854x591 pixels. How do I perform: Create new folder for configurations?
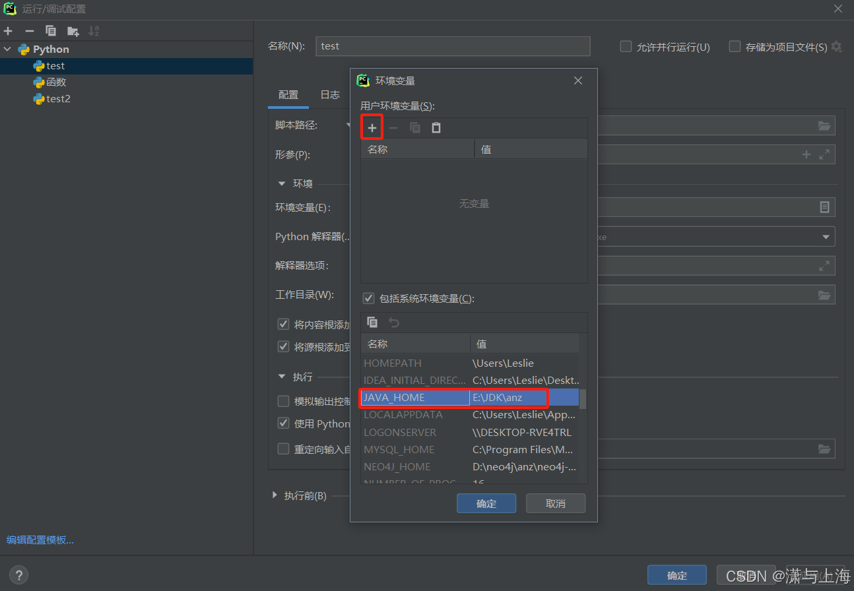tap(73, 31)
